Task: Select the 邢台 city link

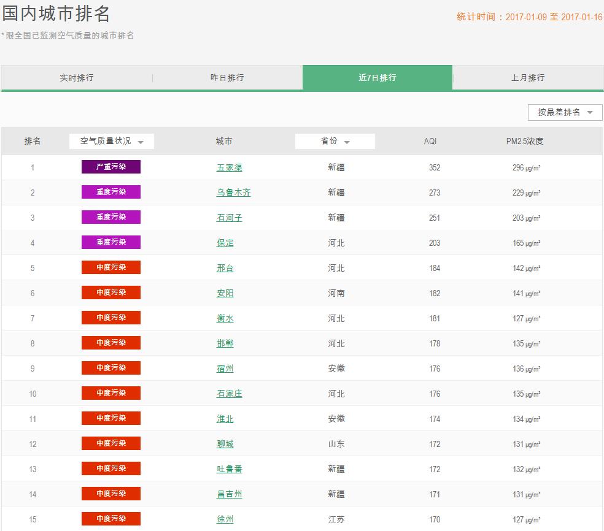Action: tap(225, 267)
